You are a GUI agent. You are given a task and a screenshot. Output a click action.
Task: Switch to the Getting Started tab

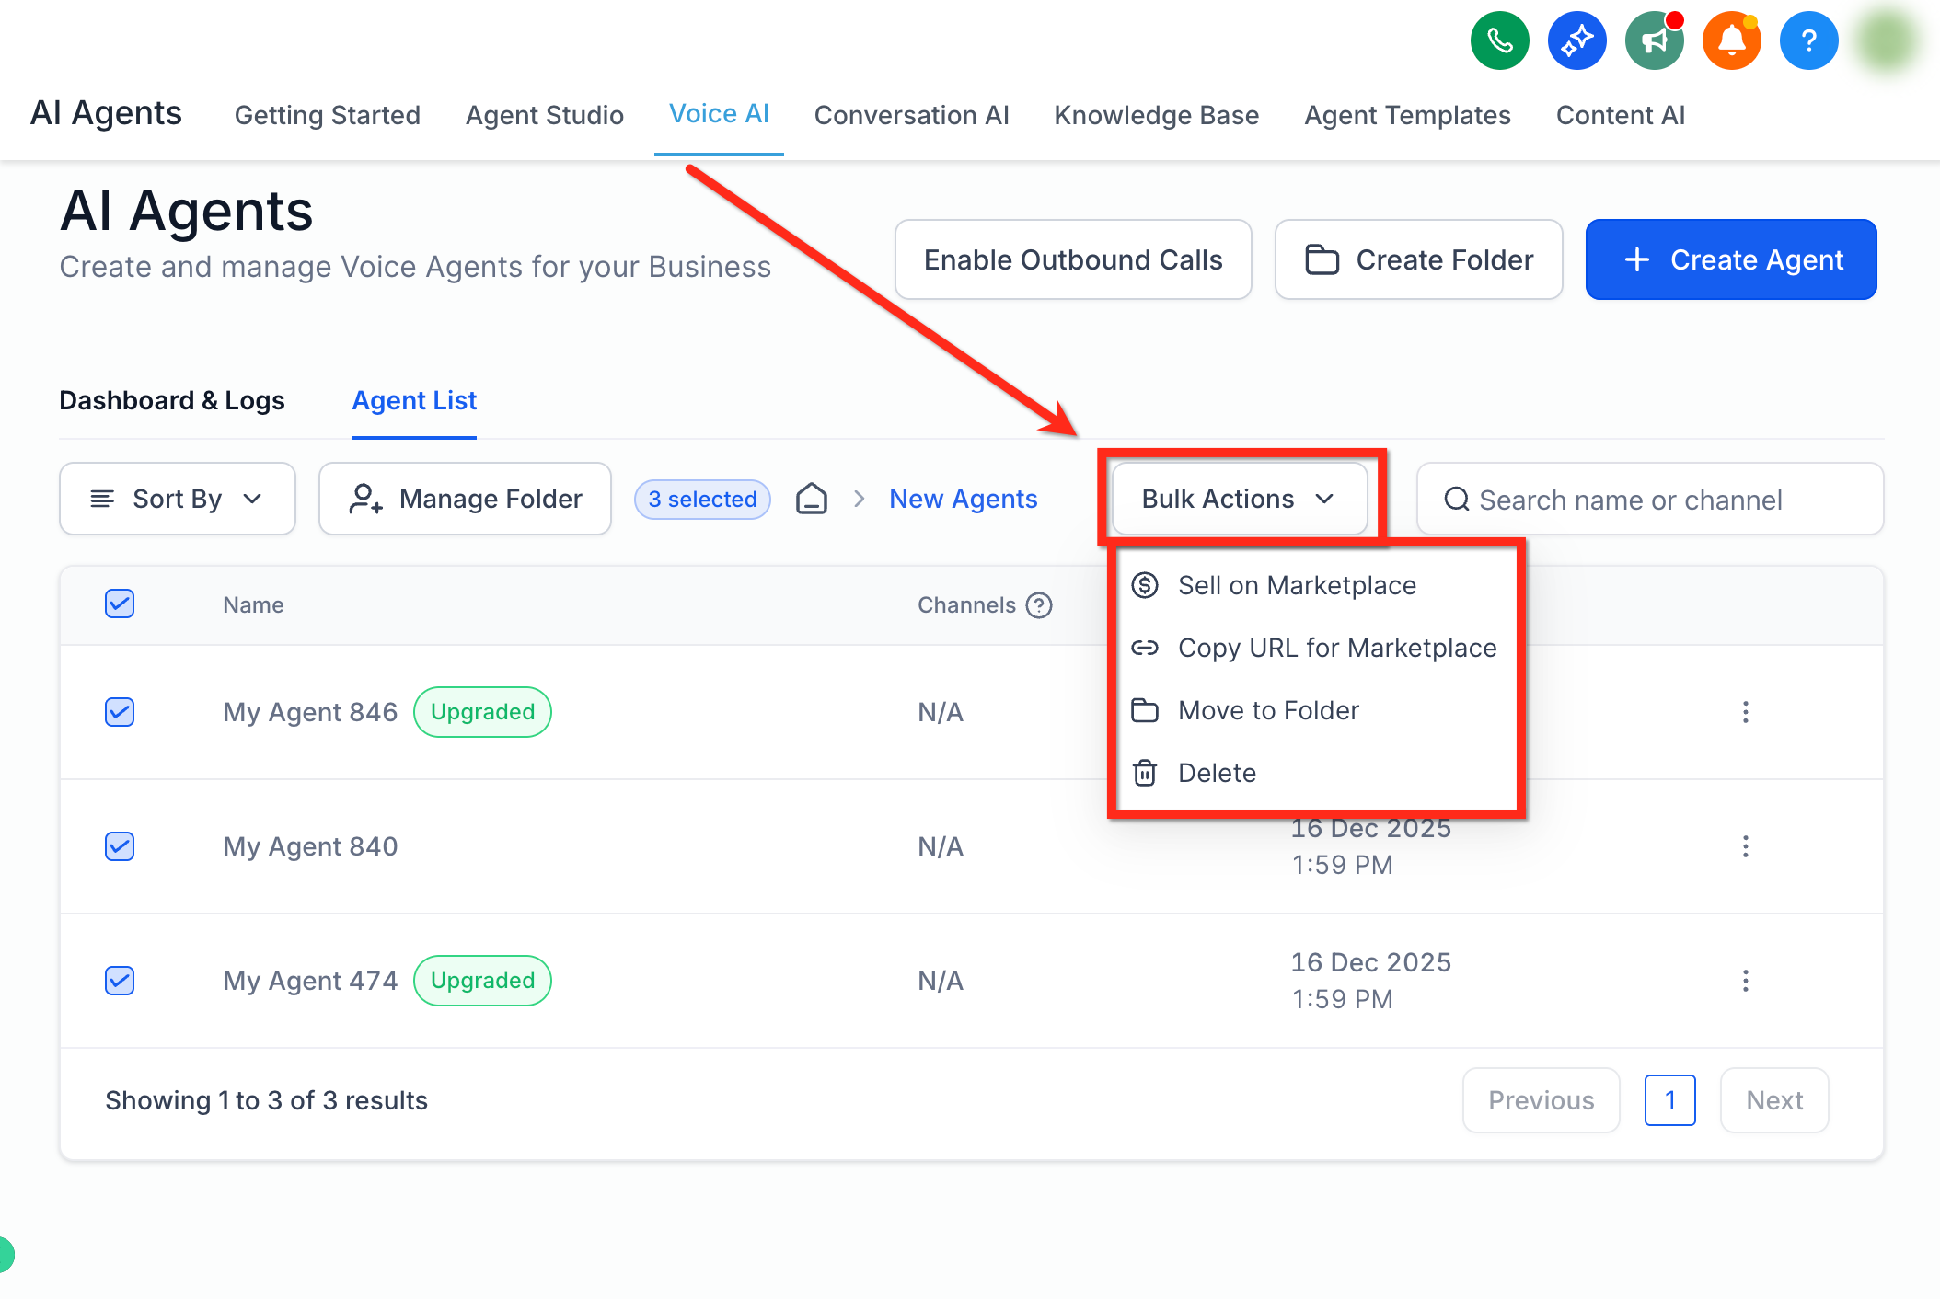[327, 115]
